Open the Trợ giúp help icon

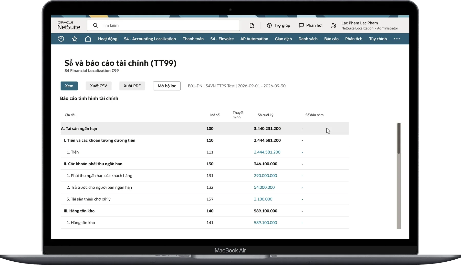click(269, 25)
